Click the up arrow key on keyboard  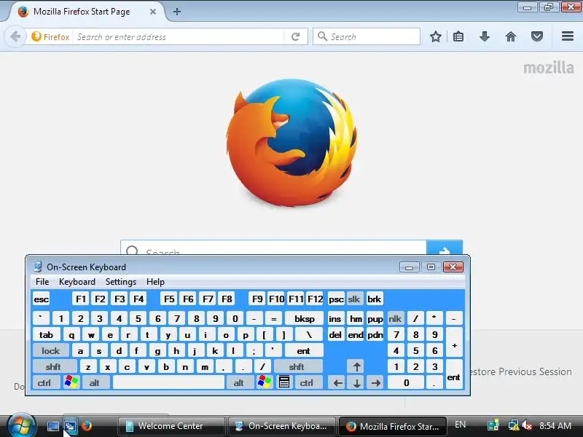(356, 367)
